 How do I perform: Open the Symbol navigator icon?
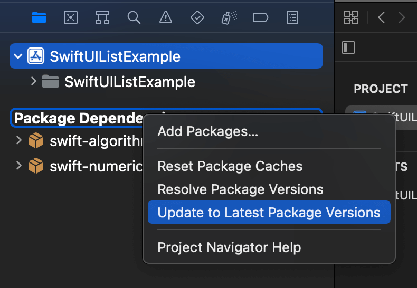coord(102,17)
